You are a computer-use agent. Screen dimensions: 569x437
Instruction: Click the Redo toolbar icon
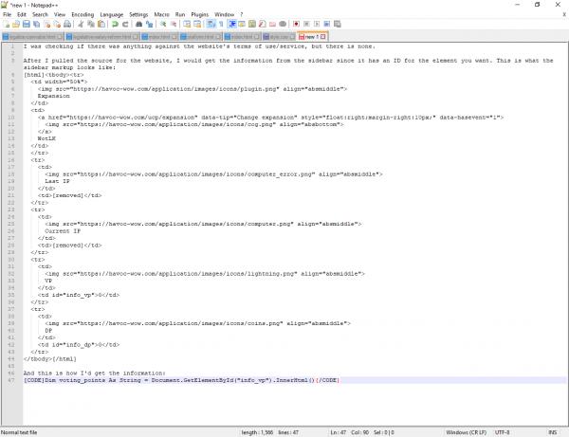pyautogui.click(x=125, y=24)
